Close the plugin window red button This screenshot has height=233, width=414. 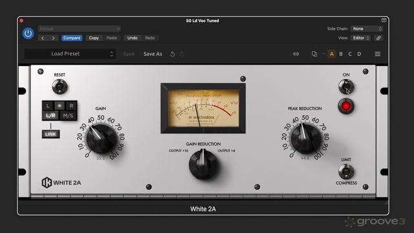[21, 21]
